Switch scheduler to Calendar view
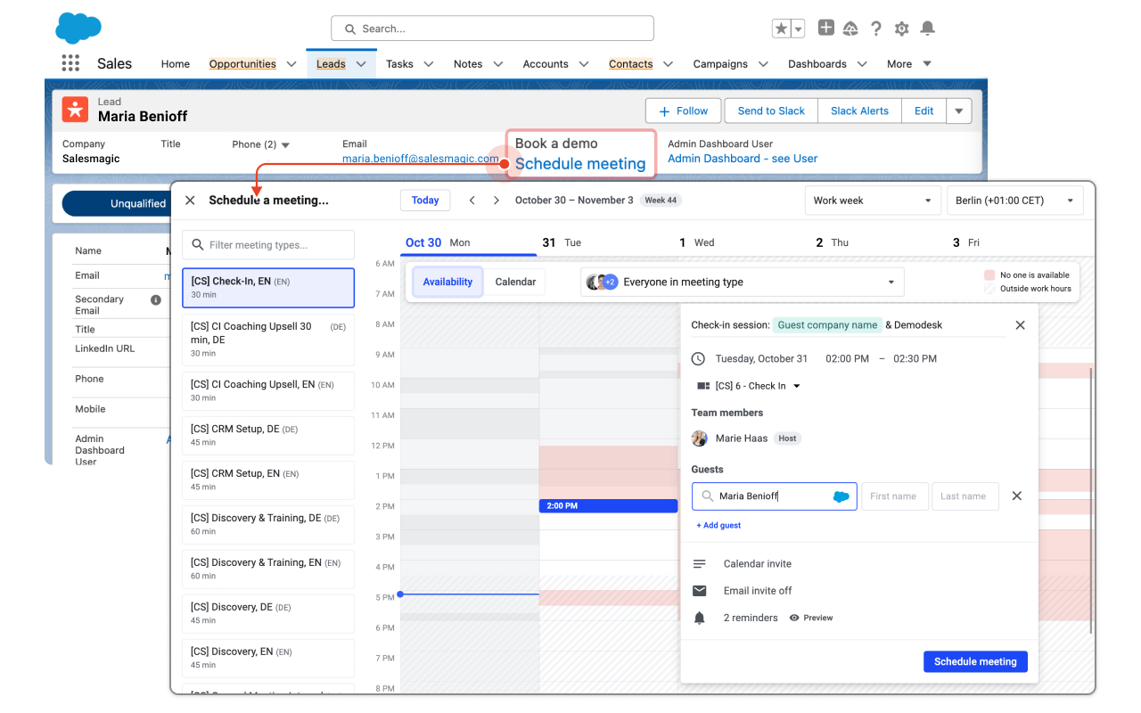The image size is (1141, 713). pyautogui.click(x=515, y=282)
